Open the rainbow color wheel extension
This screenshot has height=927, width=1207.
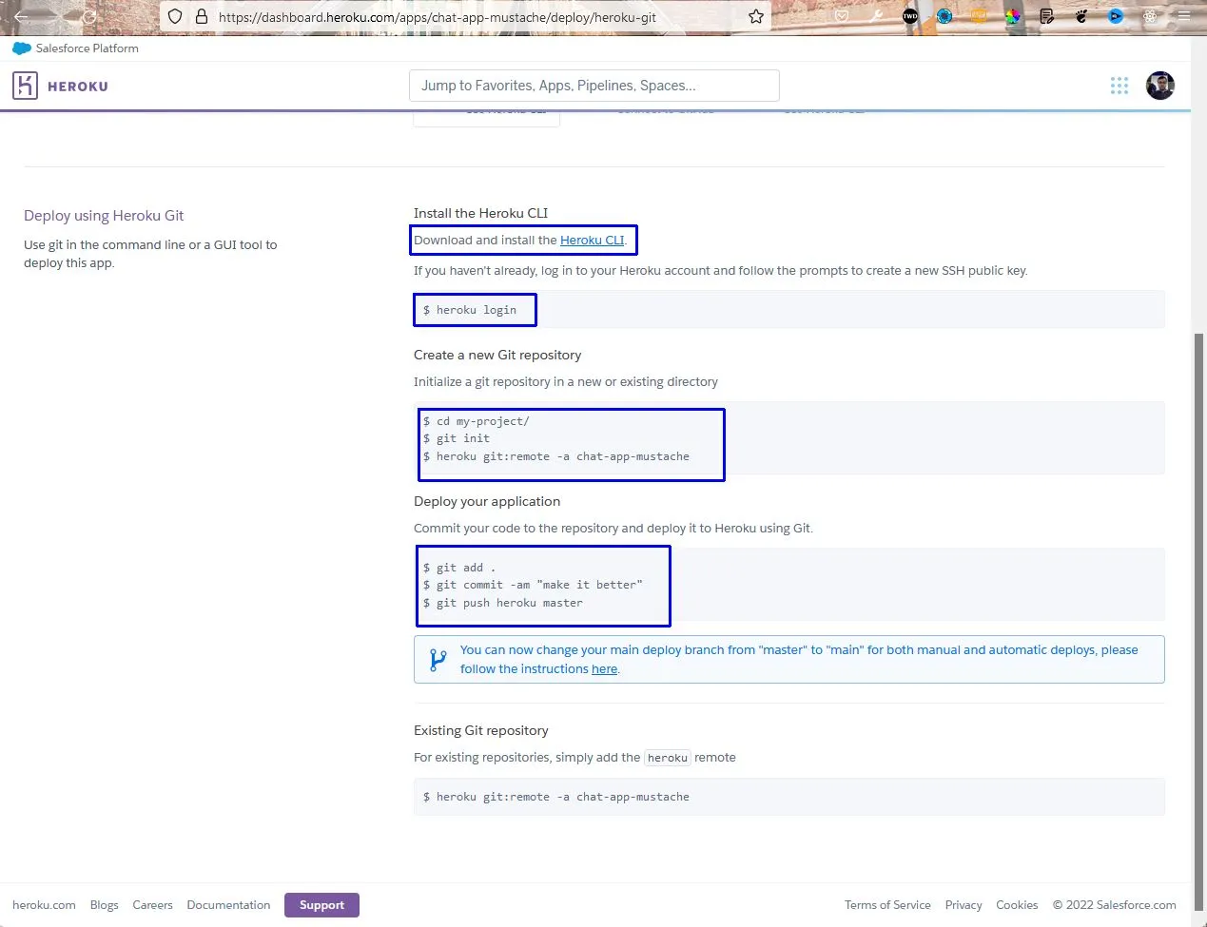click(1013, 16)
